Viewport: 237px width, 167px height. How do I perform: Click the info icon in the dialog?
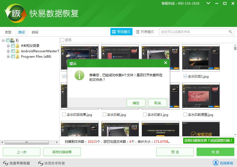[x=79, y=76]
